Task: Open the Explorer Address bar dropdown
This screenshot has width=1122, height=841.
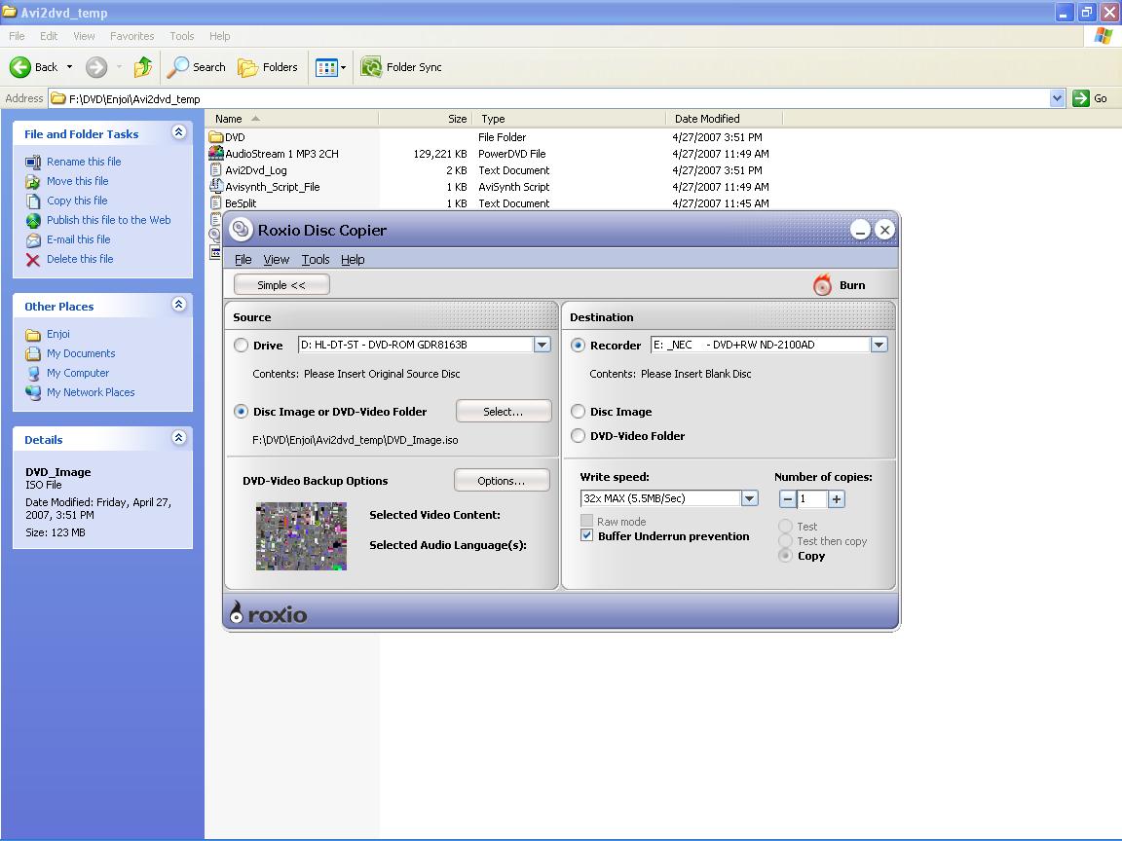Action: click(1058, 98)
